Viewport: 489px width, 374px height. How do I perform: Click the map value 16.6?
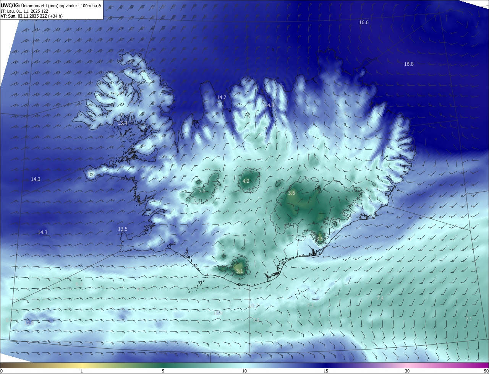pos(364,23)
